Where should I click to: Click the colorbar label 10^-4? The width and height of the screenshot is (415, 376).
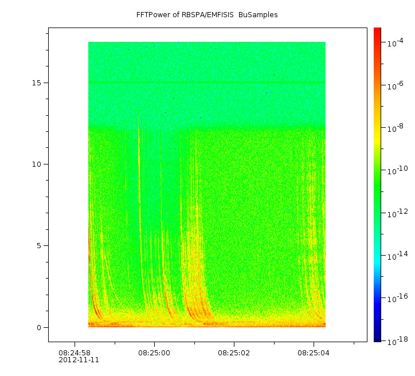(x=396, y=42)
